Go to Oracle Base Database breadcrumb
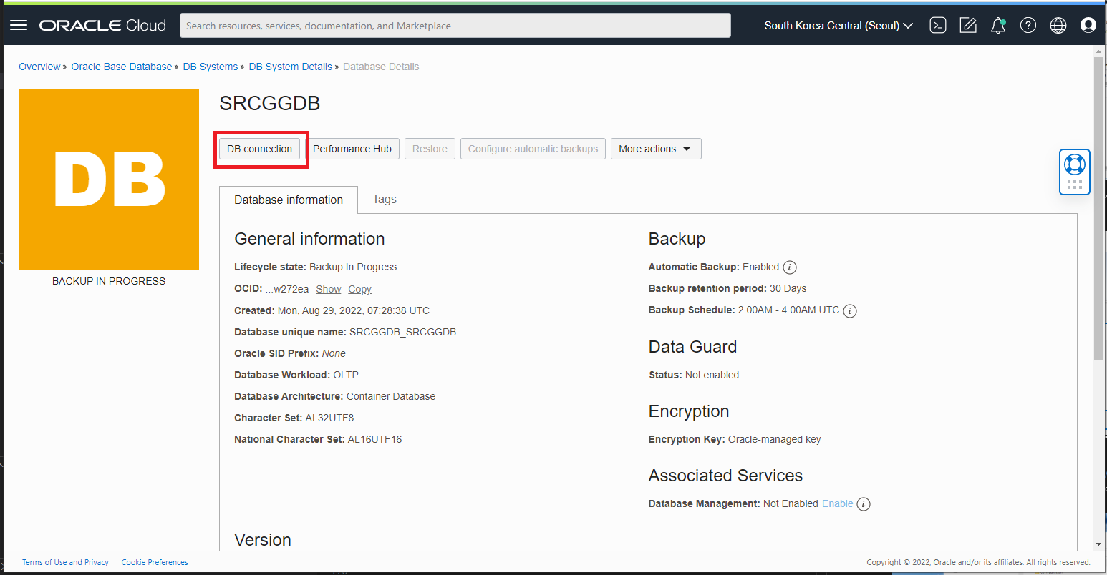1107x575 pixels. click(x=122, y=67)
